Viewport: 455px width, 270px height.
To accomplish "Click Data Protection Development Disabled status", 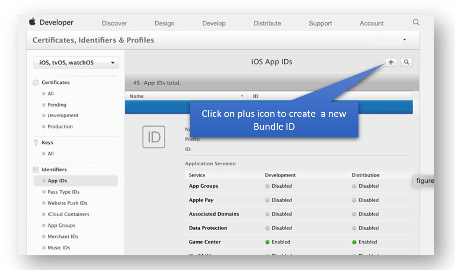I will (278, 228).
